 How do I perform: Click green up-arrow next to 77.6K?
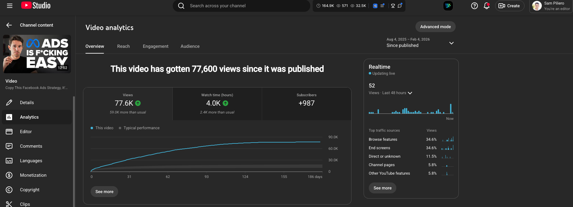coord(138,103)
